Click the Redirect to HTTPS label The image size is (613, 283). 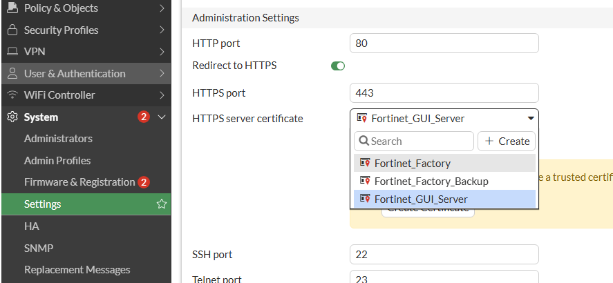pyautogui.click(x=234, y=65)
